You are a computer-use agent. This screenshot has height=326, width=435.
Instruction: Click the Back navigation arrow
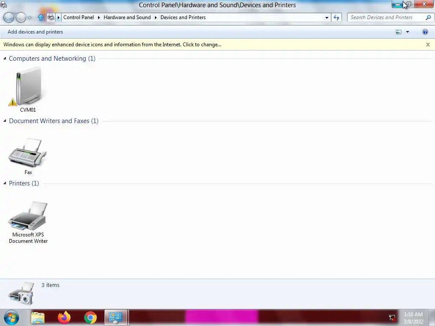click(8, 17)
